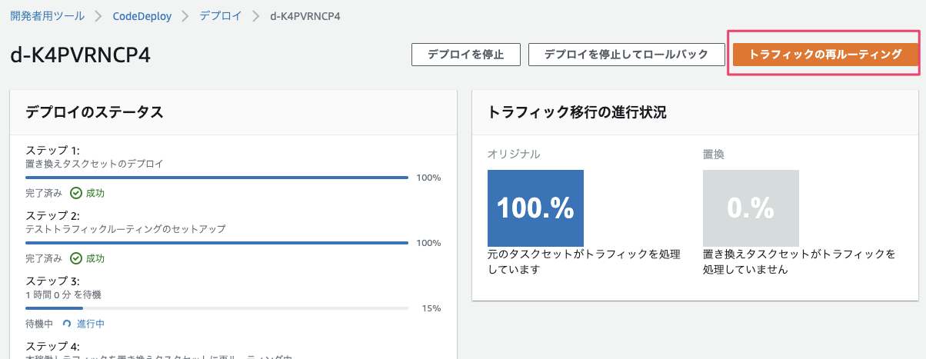This screenshot has height=359, width=926.
Task: Click the green success checkmark icon under Step 1
Action: (76, 193)
